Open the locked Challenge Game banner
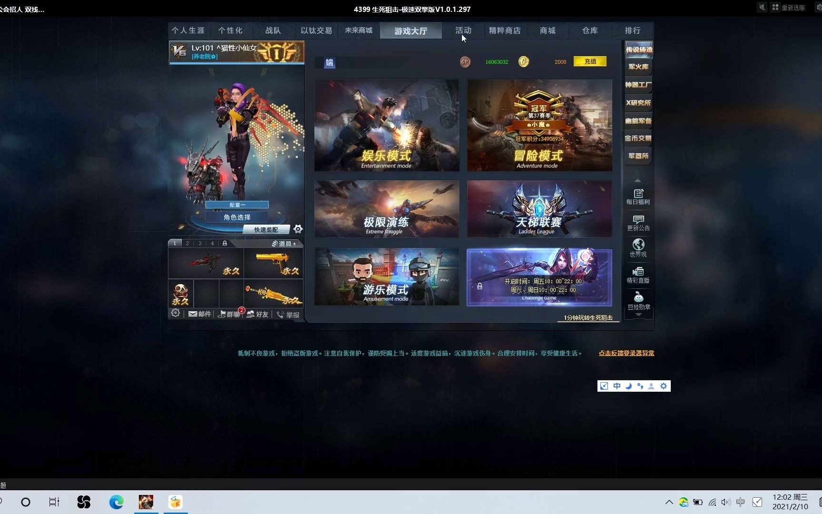The image size is (822, 514). pos(539,277)
